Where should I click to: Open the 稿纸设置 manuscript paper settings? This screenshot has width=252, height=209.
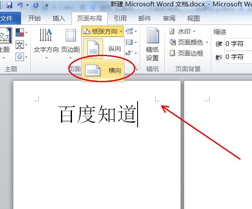[152, 44]
